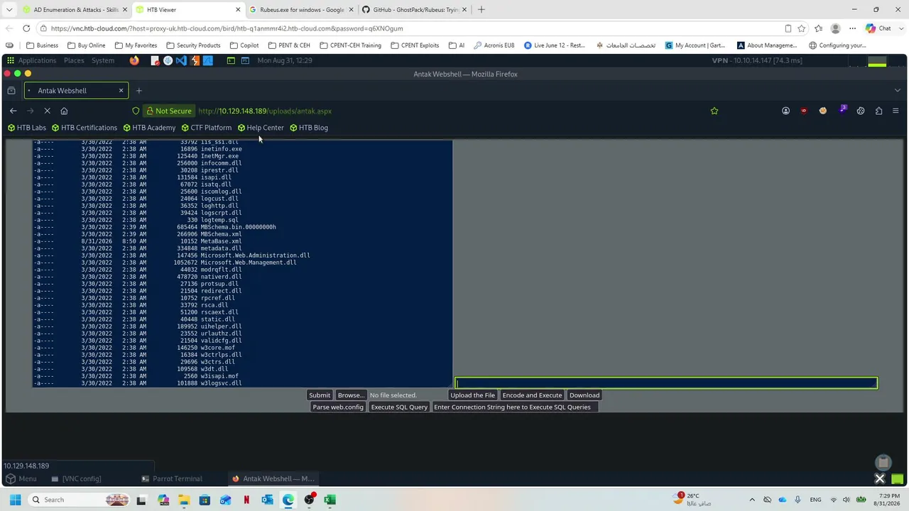909x511 pixels.
Task: Click the Firefox back arrow in Antak window
Action: point(13,111)
